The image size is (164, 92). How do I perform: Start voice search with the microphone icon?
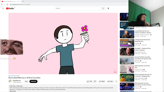coord(108,8)
